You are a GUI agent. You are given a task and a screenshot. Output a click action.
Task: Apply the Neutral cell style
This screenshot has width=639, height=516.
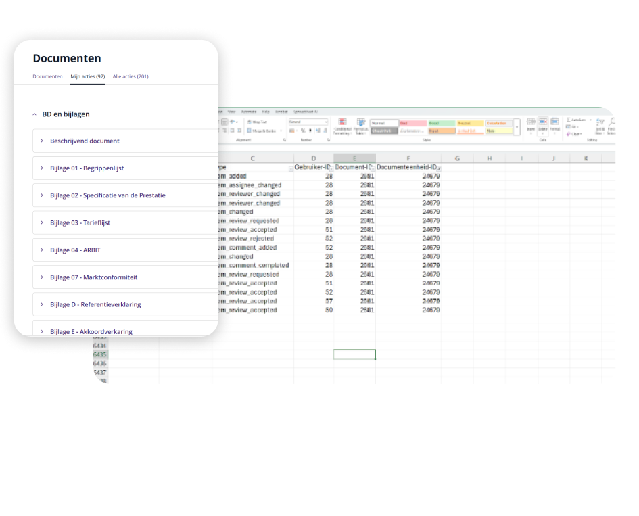470,123
